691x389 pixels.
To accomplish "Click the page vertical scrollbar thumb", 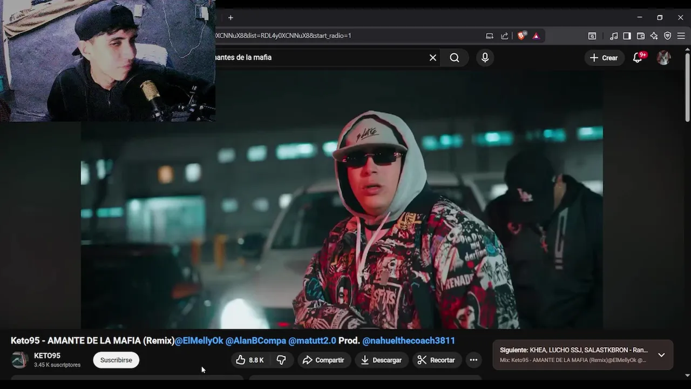I will 687,86.
